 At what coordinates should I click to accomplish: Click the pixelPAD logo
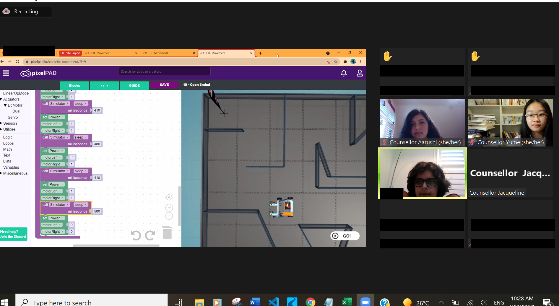coord(38,73)
